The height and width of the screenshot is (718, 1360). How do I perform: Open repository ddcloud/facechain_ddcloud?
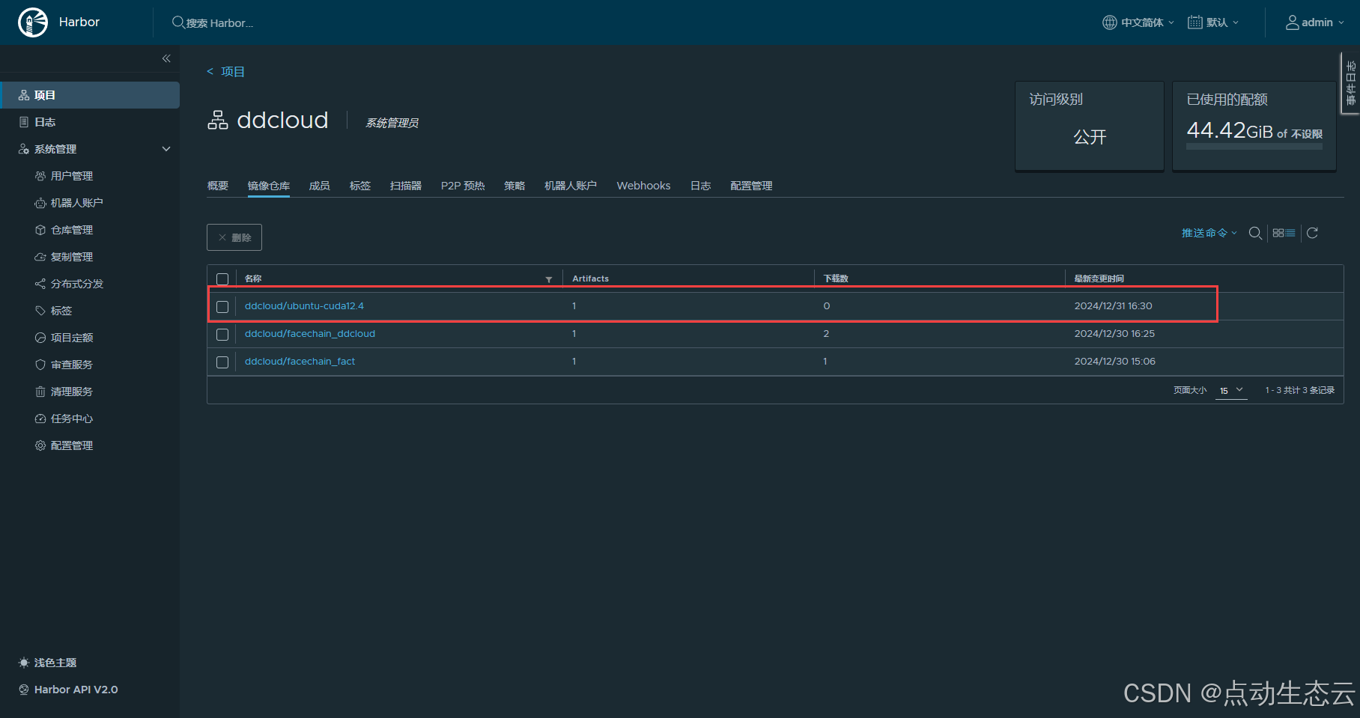coord(310,334)
